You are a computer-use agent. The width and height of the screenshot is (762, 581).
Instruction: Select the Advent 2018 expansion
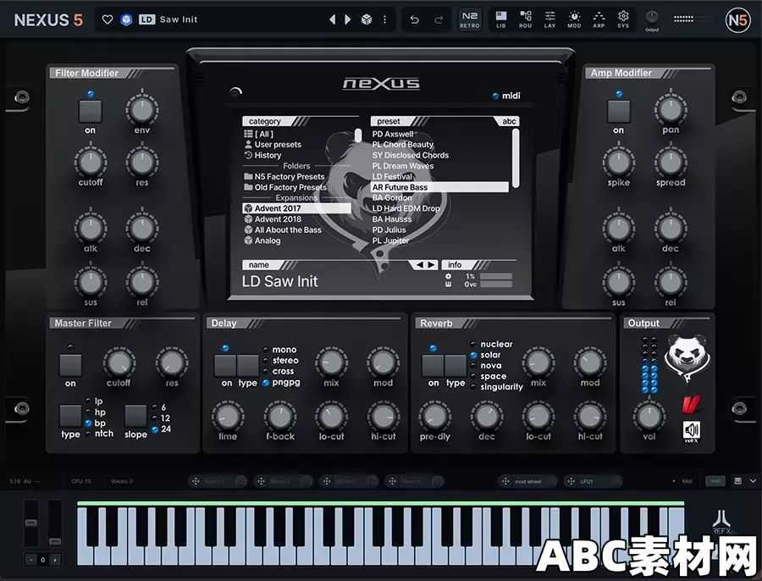[x=278, y=219]
